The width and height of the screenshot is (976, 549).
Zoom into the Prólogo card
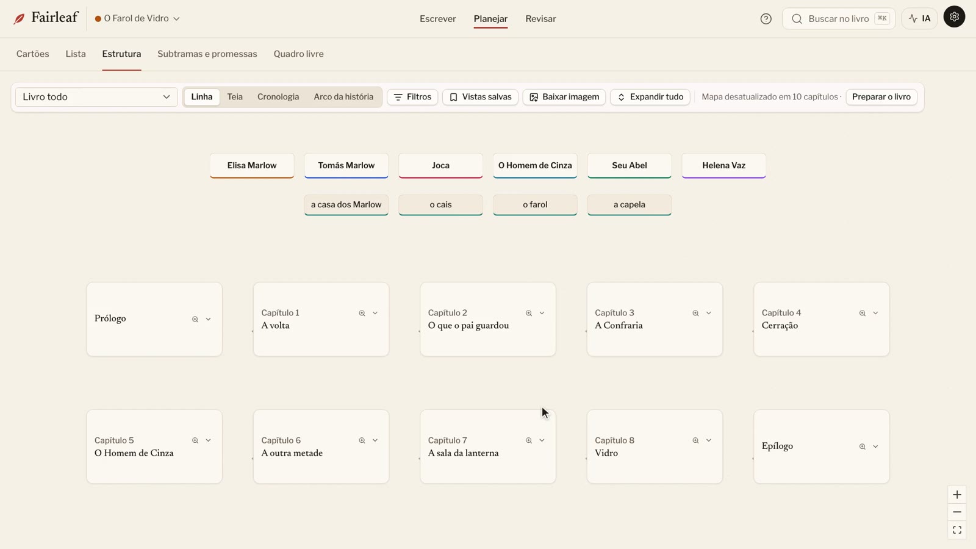pyautogui.click(x=195, y=319)
